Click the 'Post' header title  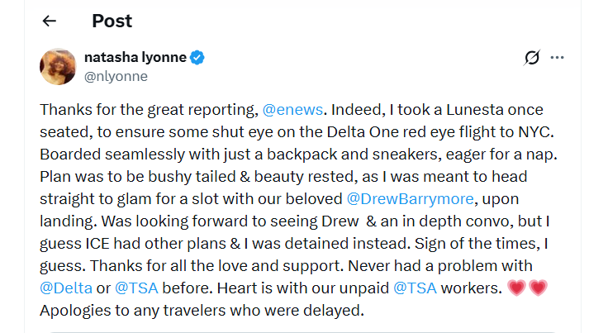pos(112,21)
